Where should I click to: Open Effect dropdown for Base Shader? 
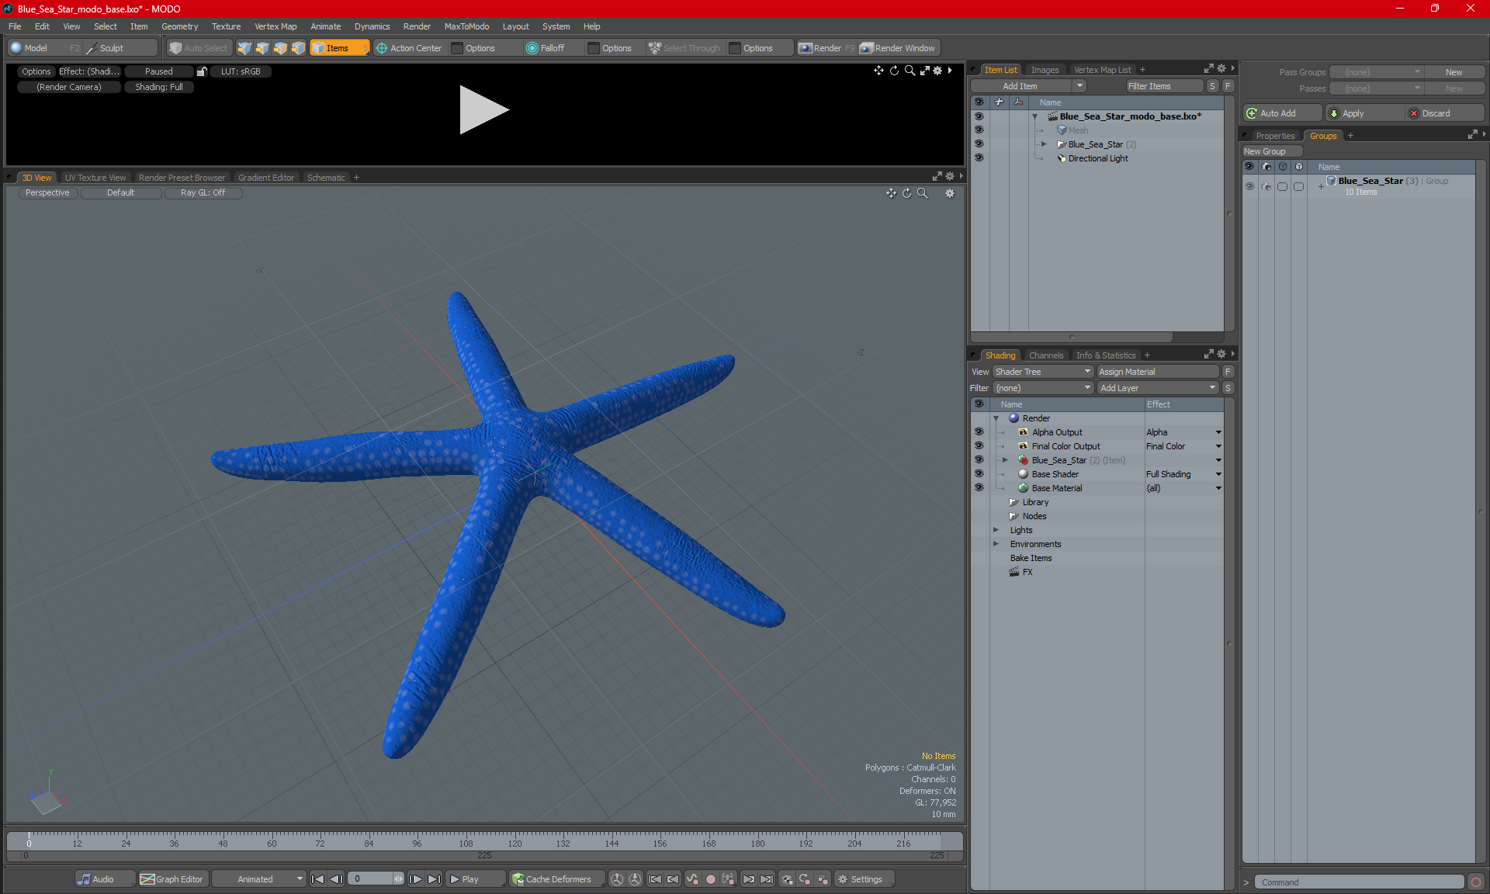1218,473
